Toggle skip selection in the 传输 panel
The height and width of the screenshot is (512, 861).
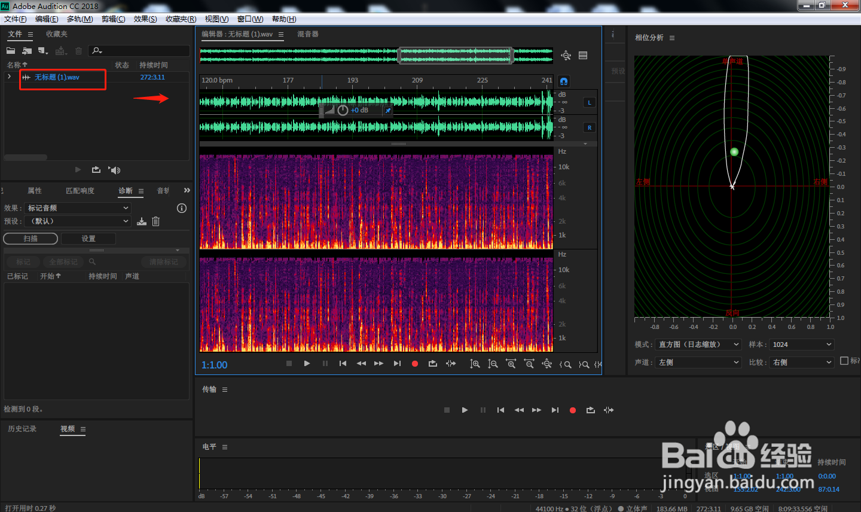click(x=609, y=410)
